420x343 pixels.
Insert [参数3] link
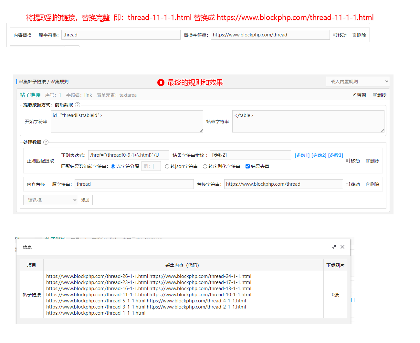336,155
